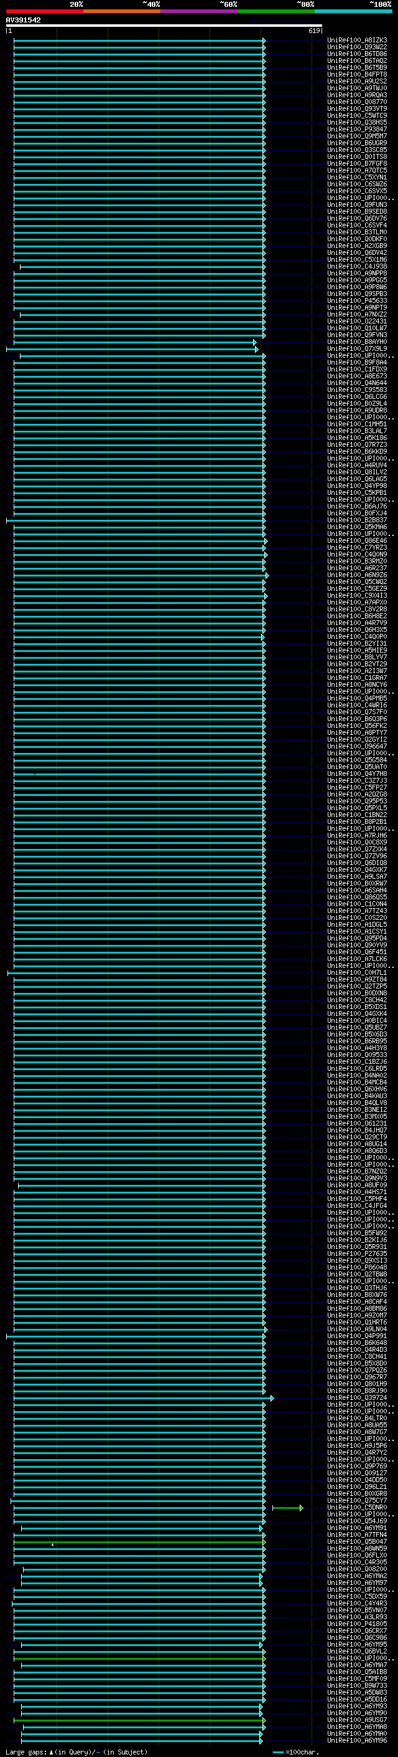This screenshot has width=398, height=1757.
Task: Click the red 20% identity legend segment
Action: click(44, 11)
